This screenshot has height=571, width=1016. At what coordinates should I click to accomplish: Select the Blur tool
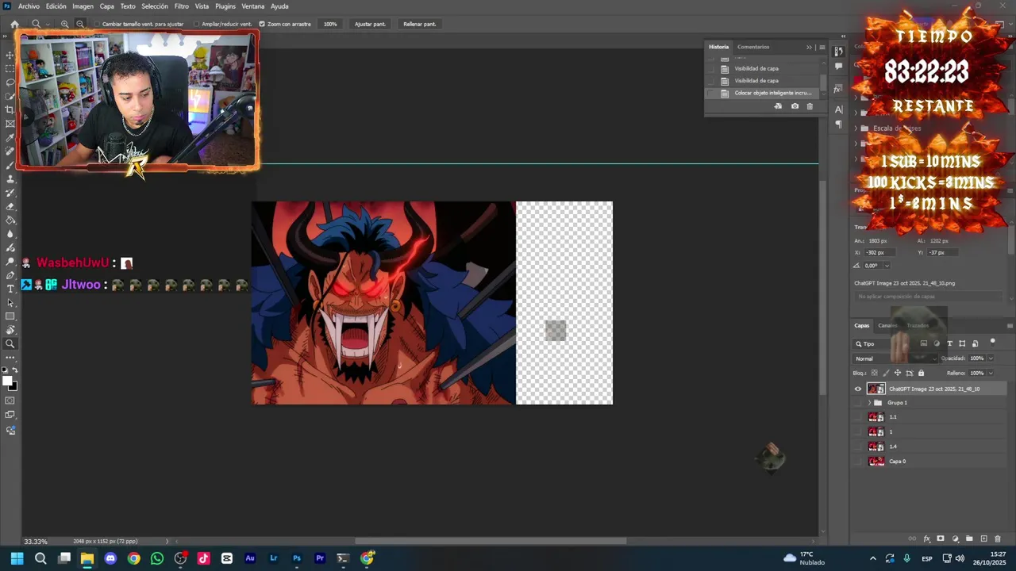pos(10,234)
